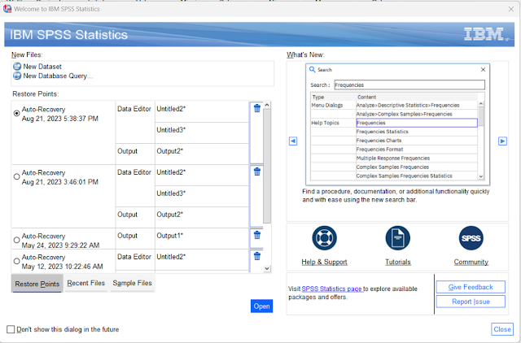Select Auto-Recovery May 24, 2023 9:29:22 AM
The width and height of the screenshot is (521, 343).
point(16,240)
